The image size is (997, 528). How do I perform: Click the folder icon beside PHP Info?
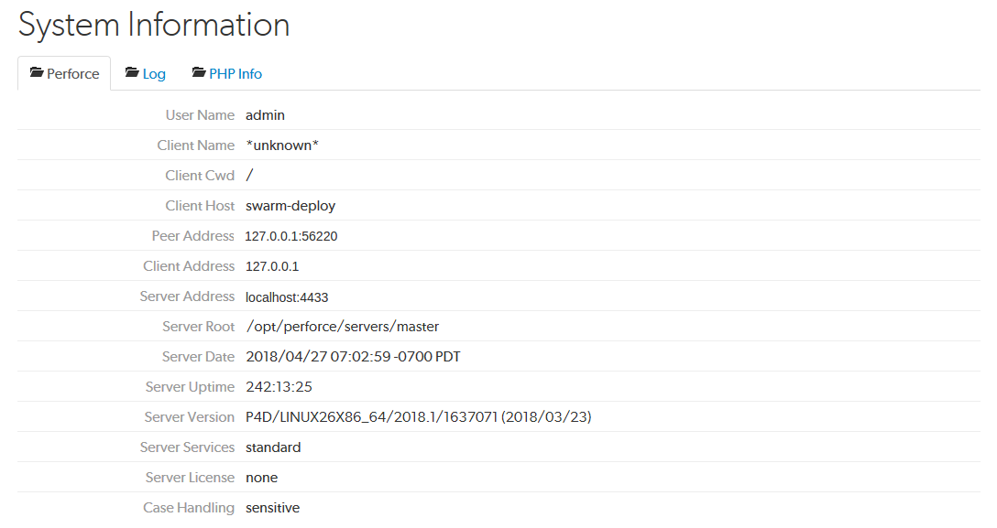click(198, 73)
